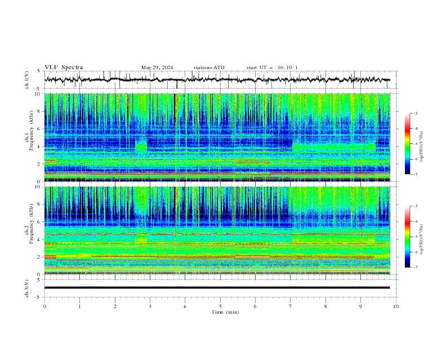Click time axis tick label '0'
The image size is (446, 344).
click(x=44, y=306)
